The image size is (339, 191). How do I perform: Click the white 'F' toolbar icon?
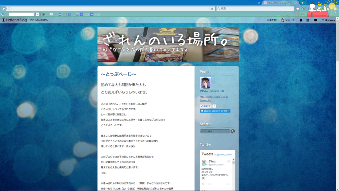pyautogui.click(x=52, y=14)
